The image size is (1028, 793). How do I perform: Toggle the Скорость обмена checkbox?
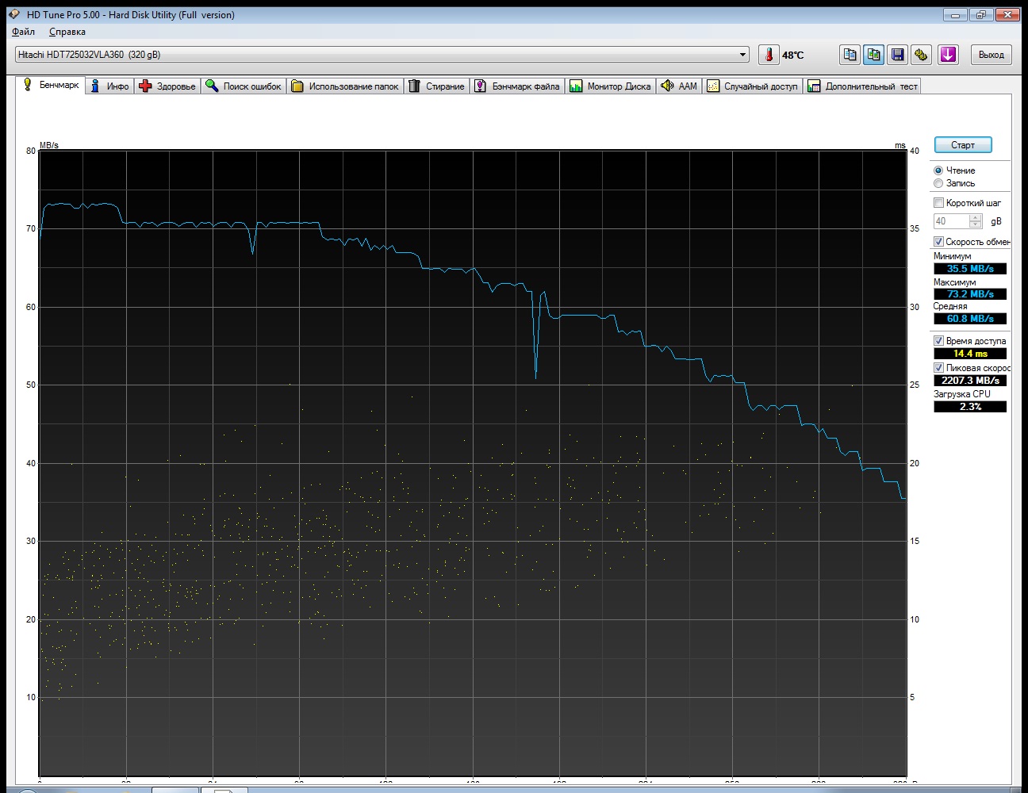point(938,242)
